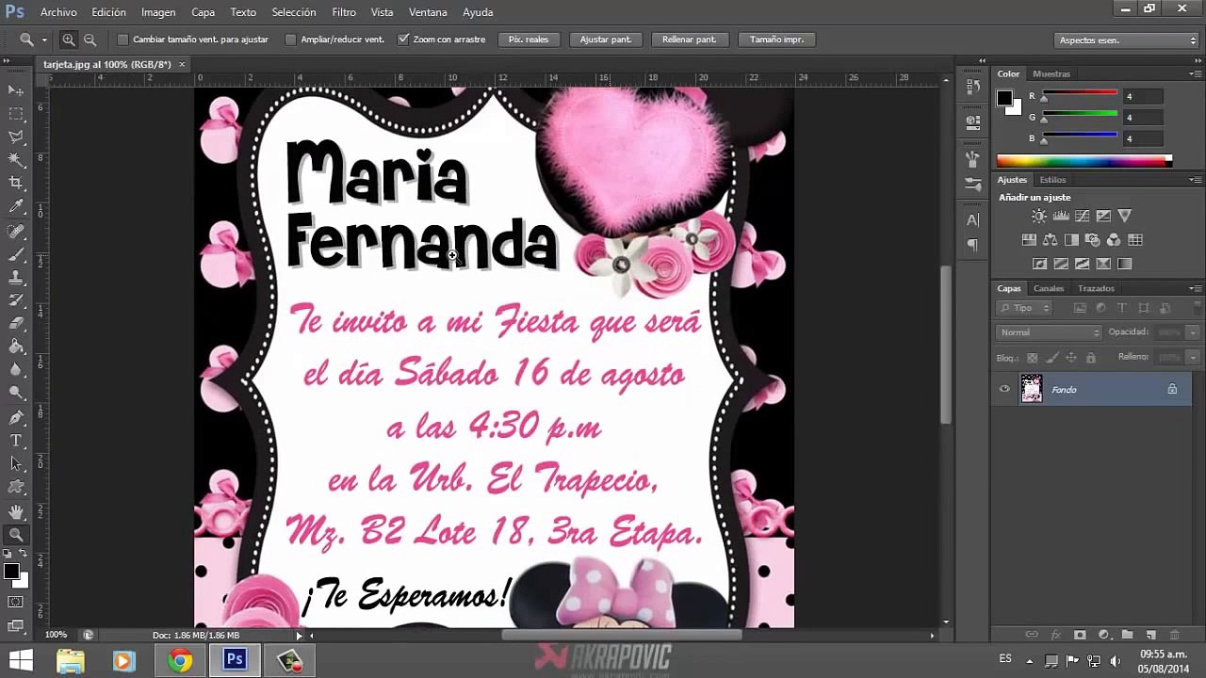Open the Zoom tool preset picker arrow
Screen dimensions: 1206x678
(43, 40)
